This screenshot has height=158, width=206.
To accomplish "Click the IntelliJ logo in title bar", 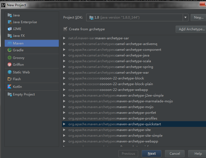I will click(3, 5).
